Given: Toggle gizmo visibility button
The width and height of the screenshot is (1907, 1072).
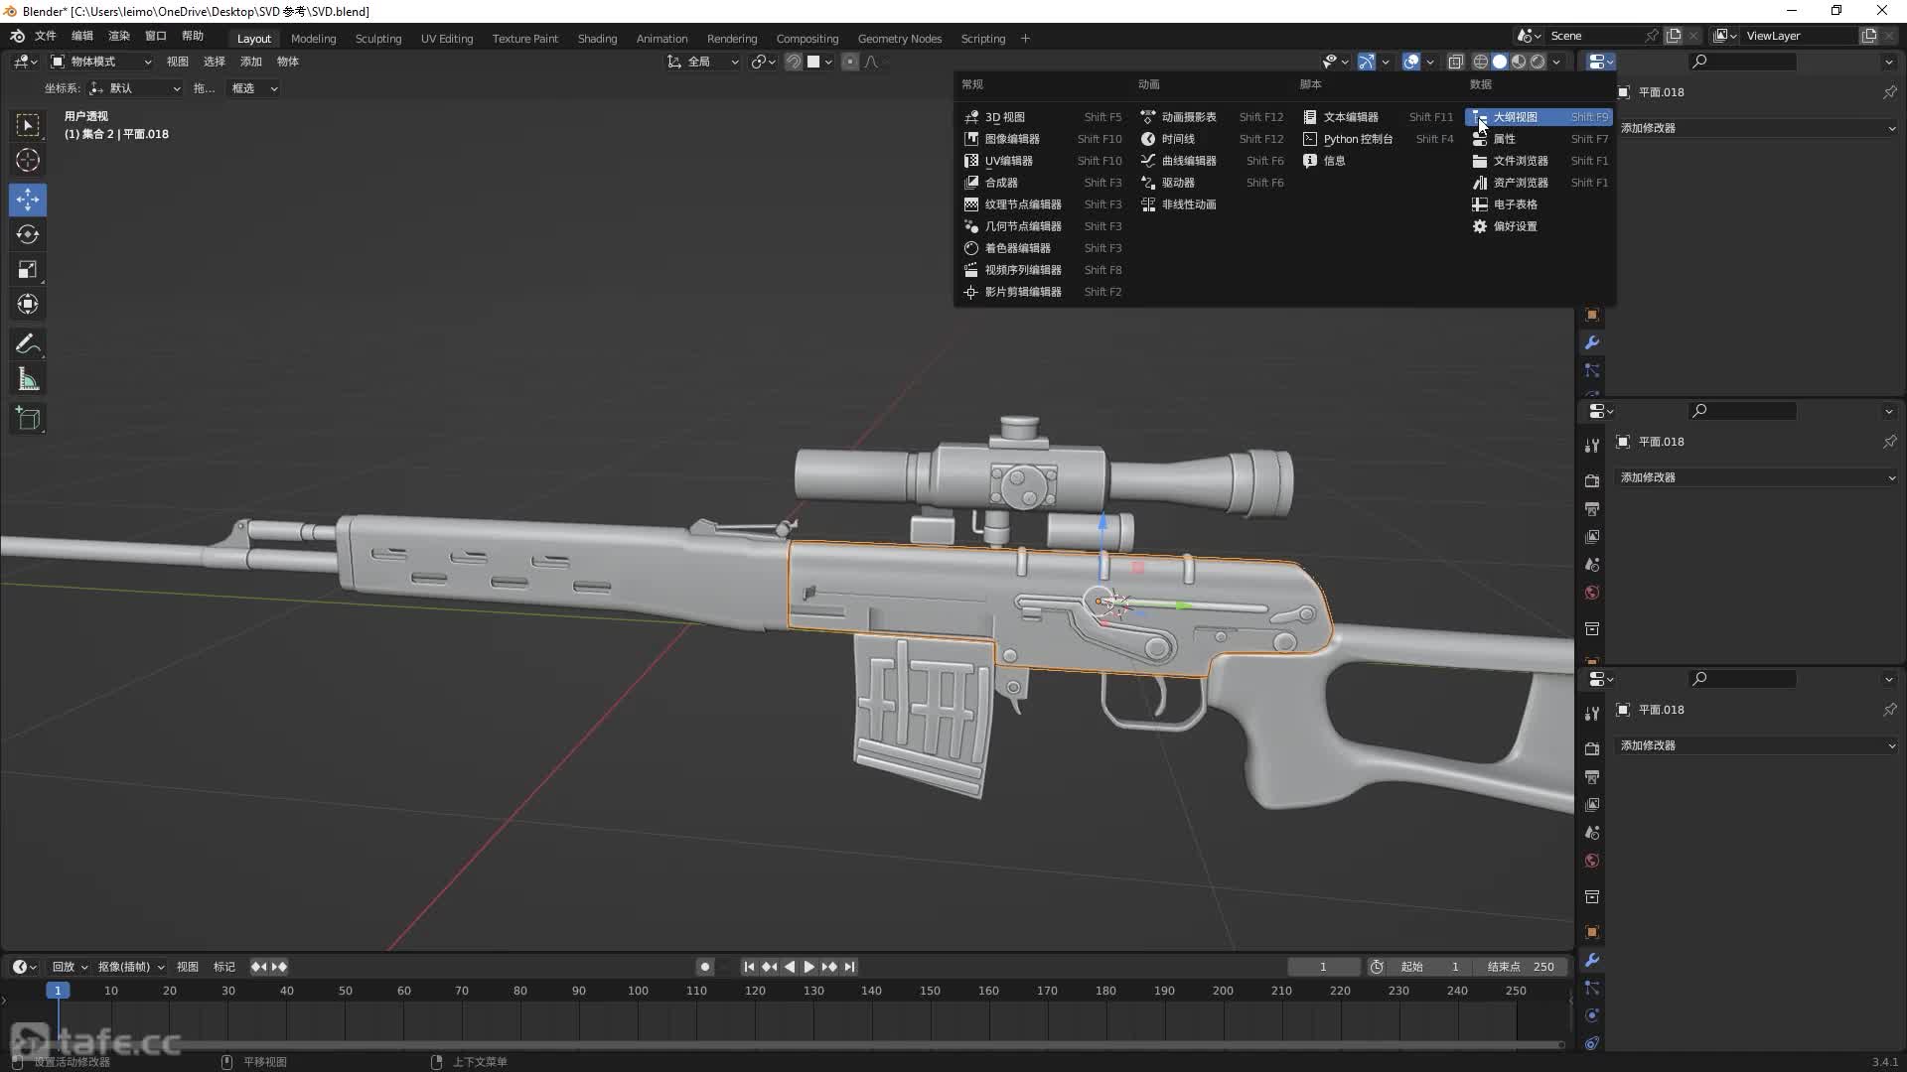Looking at the screenshot, I should point(1367,62).
